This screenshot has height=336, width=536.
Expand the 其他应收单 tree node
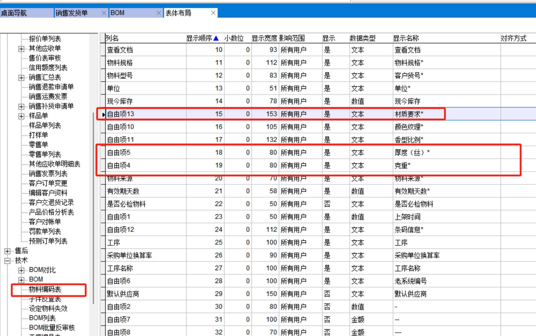point(21,49)
